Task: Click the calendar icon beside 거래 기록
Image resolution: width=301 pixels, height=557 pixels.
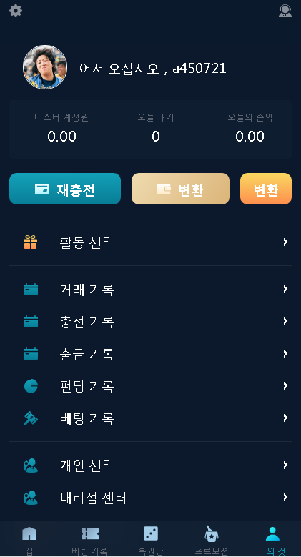Action: [x=31, y=290]
